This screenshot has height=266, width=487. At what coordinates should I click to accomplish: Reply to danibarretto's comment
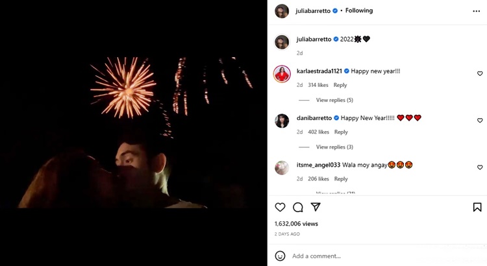pos(341,132)
